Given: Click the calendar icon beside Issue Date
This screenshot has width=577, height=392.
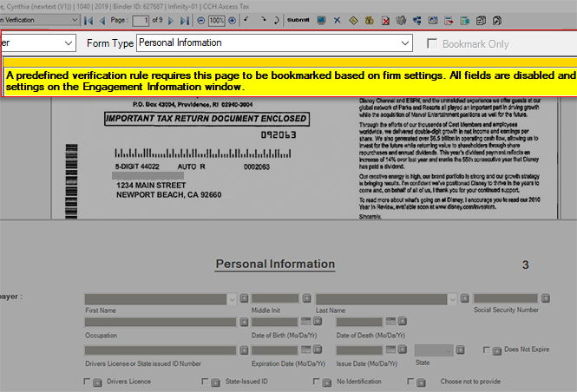Looking at the screenshot, I should pos(390,349).
